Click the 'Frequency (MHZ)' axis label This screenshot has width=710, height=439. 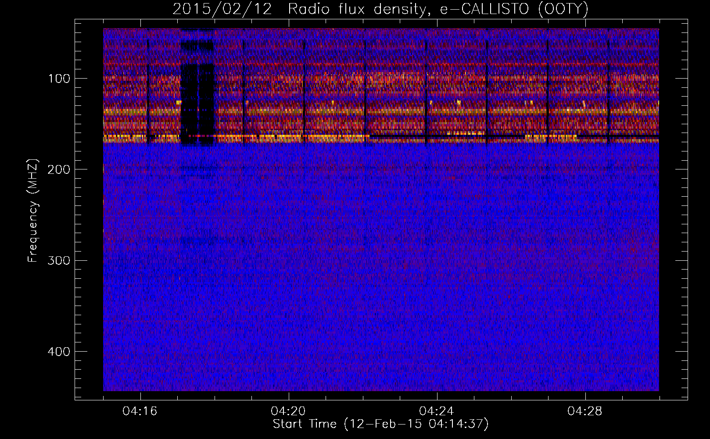[x=33, y=211]
